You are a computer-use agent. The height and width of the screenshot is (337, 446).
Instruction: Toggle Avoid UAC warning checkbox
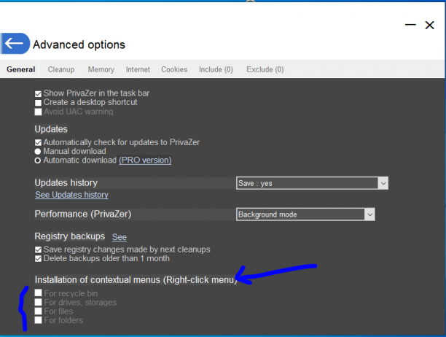point(38,112)
